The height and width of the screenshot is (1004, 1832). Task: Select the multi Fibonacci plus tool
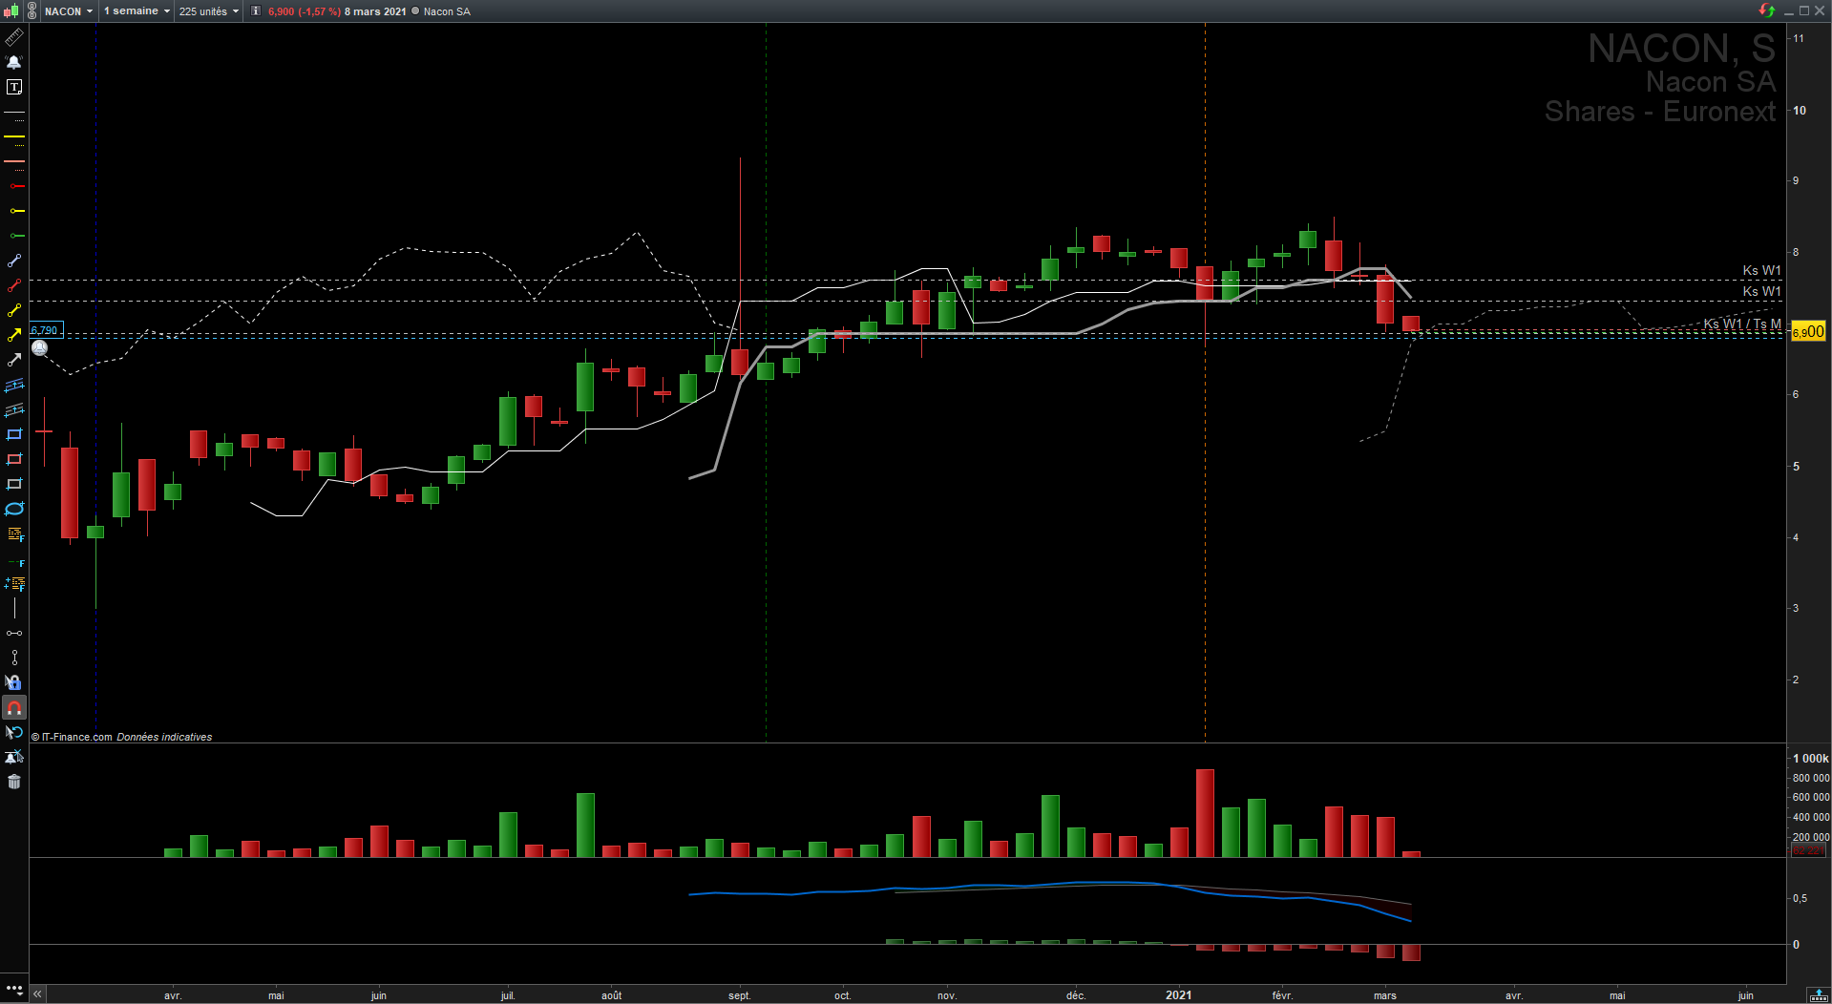[14, 583]
